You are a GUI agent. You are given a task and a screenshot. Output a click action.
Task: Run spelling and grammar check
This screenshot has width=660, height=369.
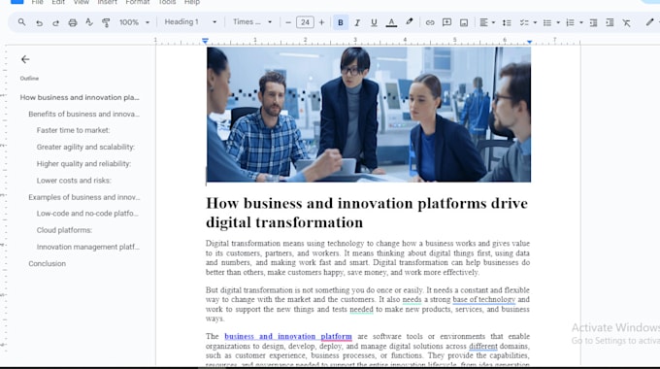coord(89,22)
